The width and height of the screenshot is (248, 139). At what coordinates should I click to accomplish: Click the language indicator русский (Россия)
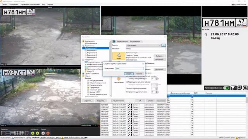click(239, 5)
